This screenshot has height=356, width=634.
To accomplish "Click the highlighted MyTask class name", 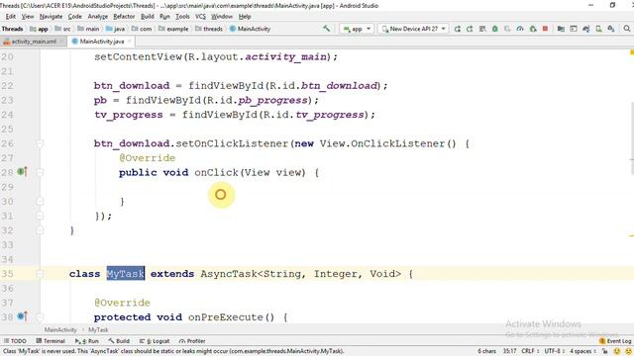I will 126,274.
